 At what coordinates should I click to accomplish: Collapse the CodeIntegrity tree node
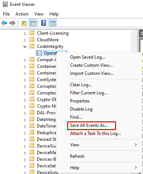25,47
